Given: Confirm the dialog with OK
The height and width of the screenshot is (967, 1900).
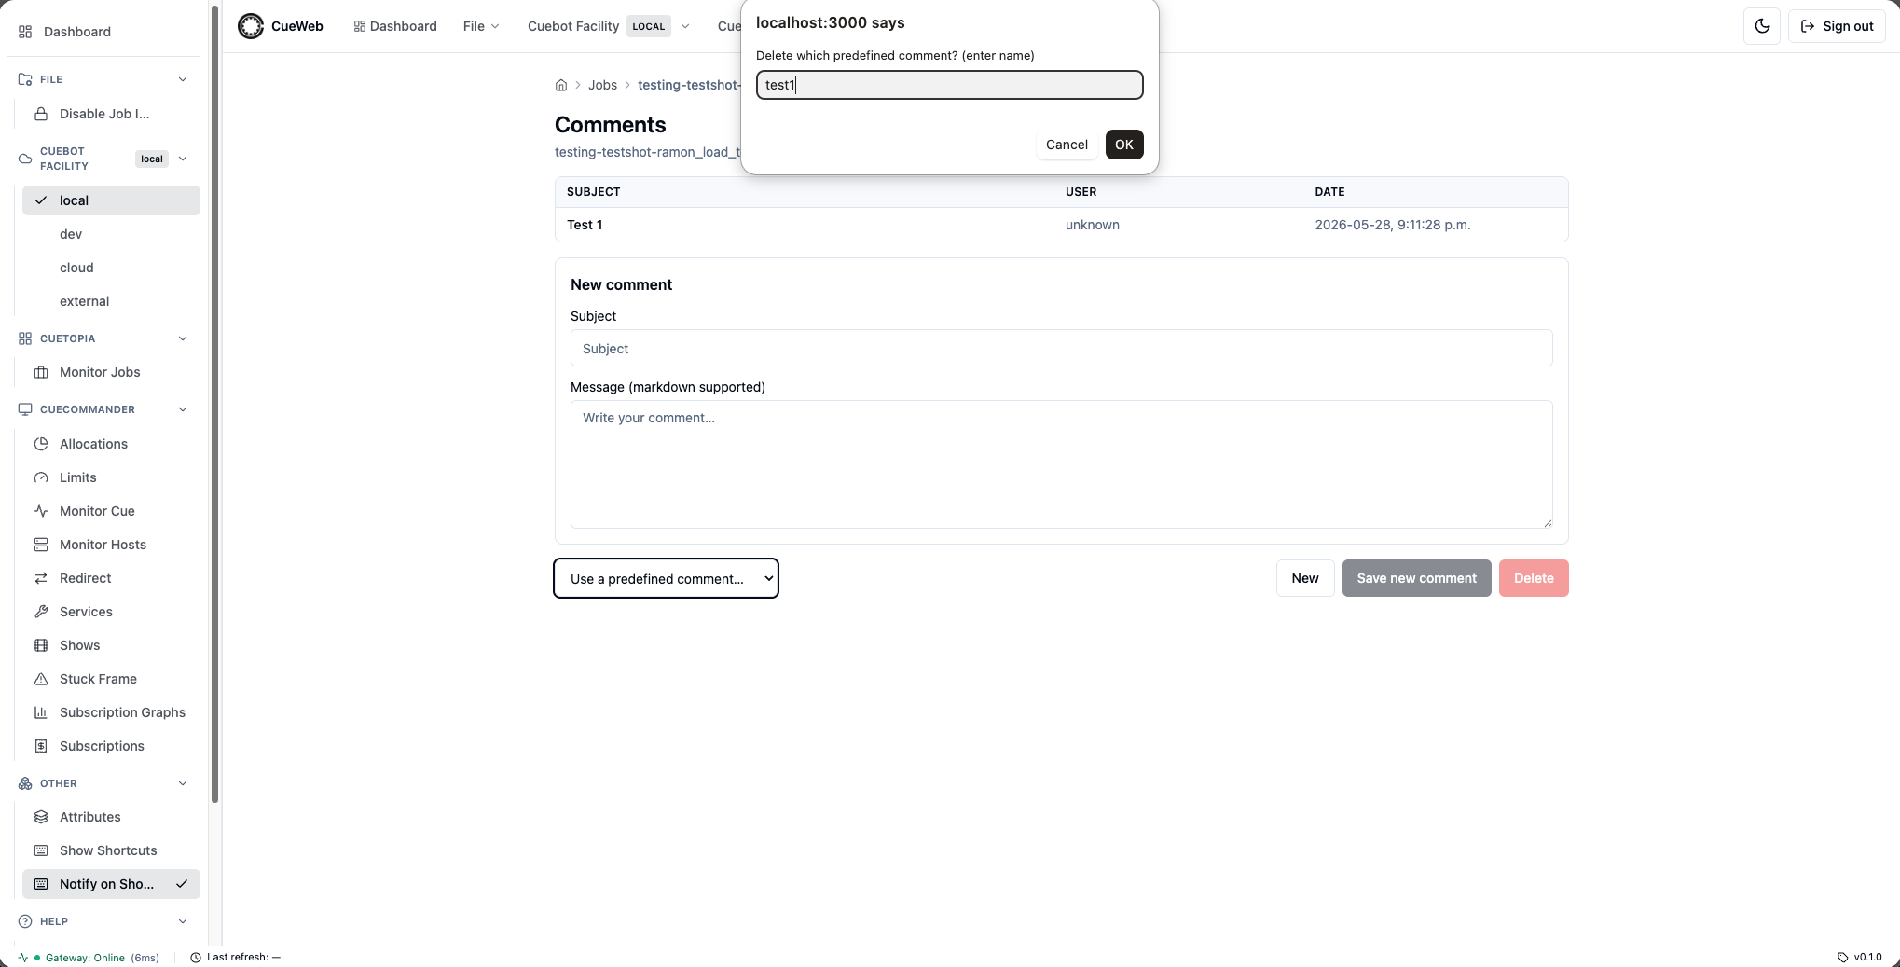Looking at the screenshot, I should click(1124, 145).
